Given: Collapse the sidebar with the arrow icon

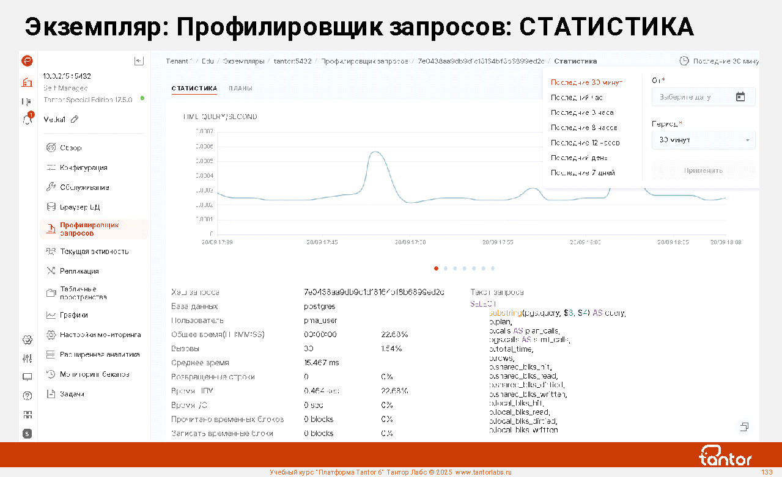Looking at the screenshot, I should pos(139,60).
